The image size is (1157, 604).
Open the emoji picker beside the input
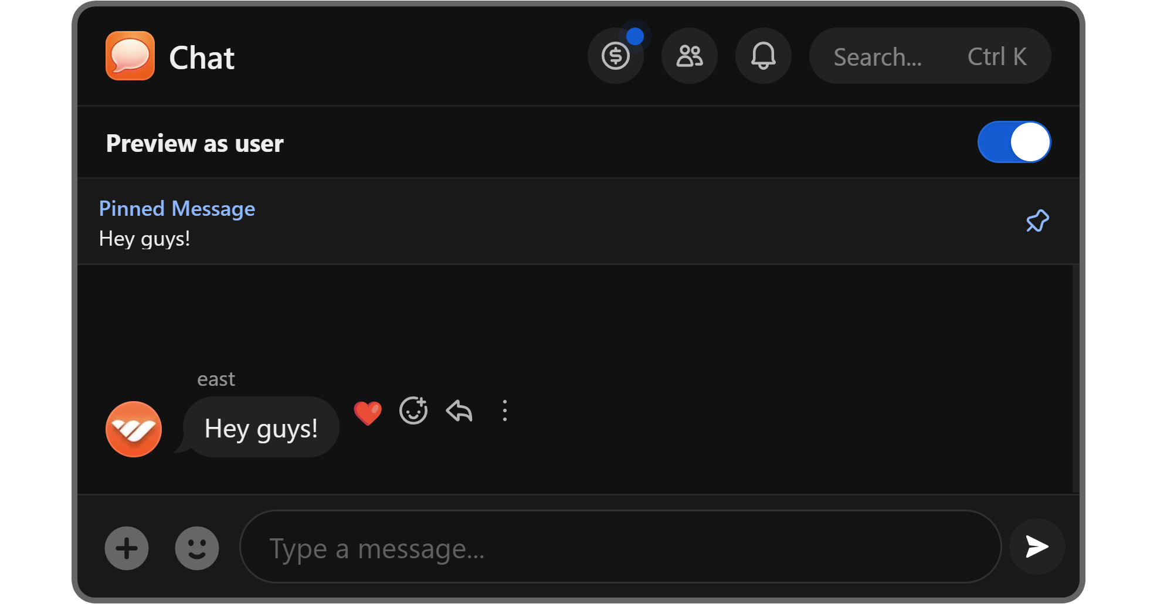click(x=197, y=548)
